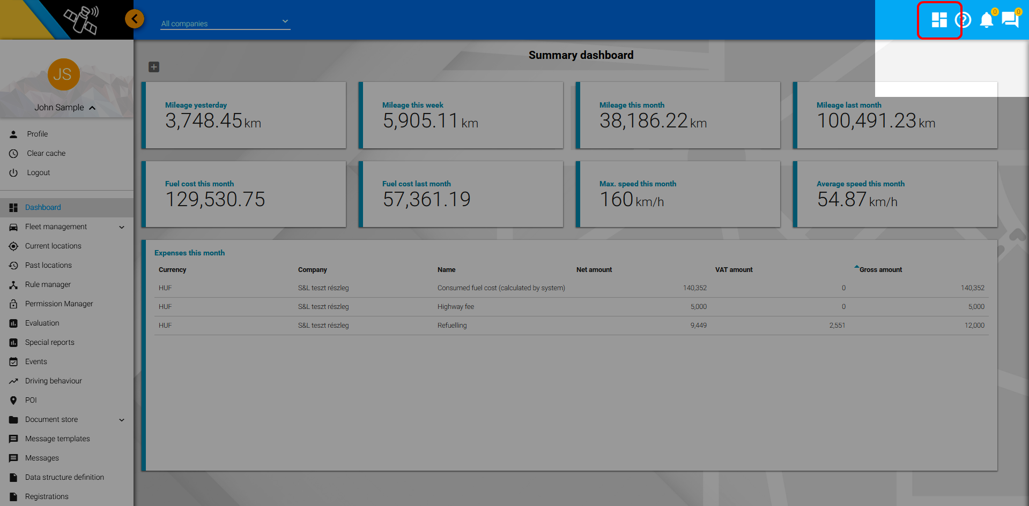Expand the Fleet management submenu
The height and width of the screenshot is (506, 1029).
tap(122, 227)
